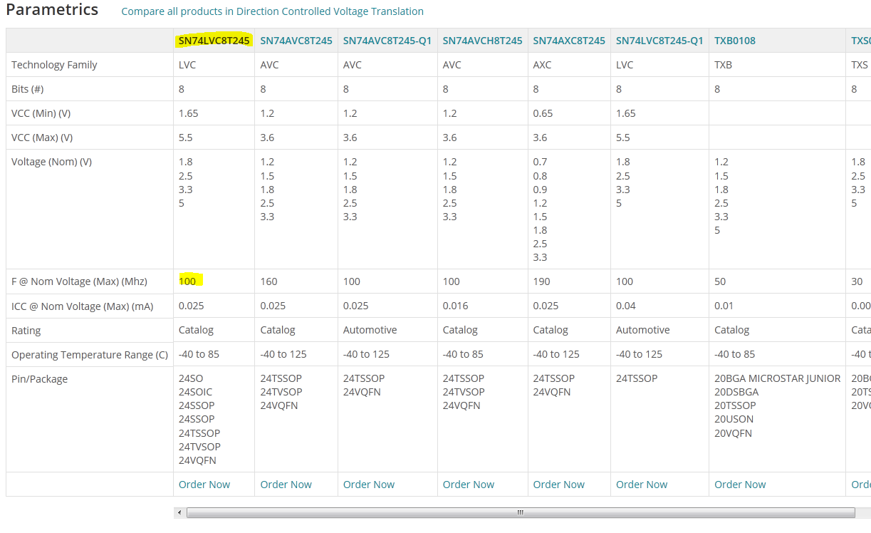Open the SN74AXC8T245 product link
Image resolution: width=871 pixels, height=533 pixels.
(x=569, y=41)
